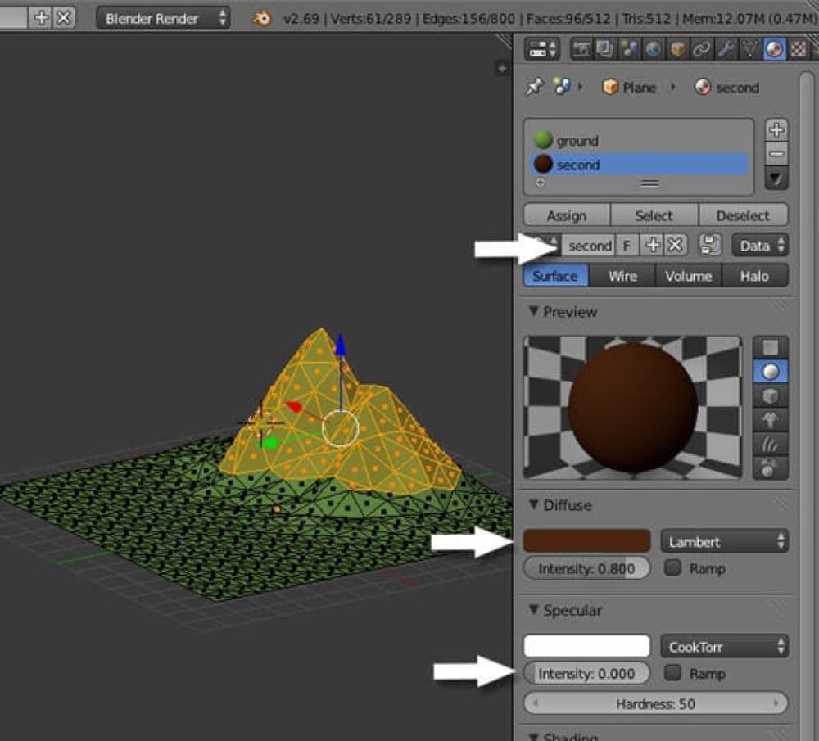Click the Assign button
This screenshot has width=819, height=741.
[x=567, y=215]
